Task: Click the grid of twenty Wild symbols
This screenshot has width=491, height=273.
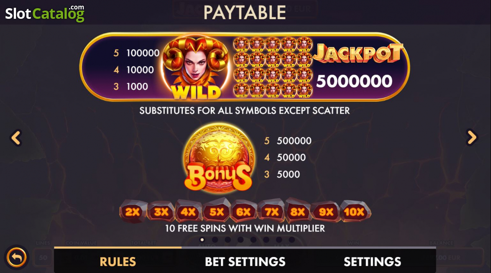Action: (273, 68)
